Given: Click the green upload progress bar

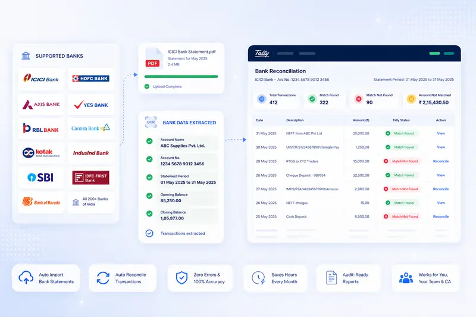Looking at the screenshot, I should (x=181, y=77).
